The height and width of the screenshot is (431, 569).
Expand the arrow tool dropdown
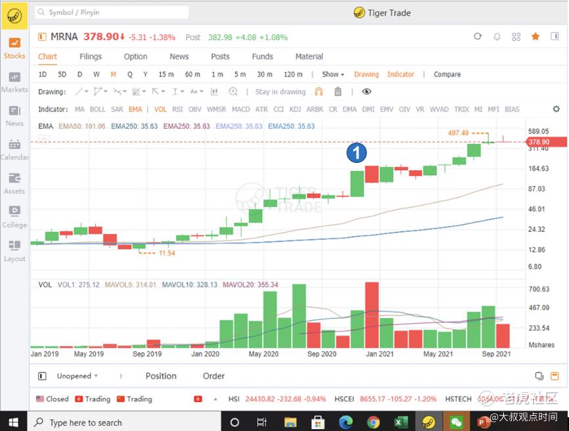(x=163, y=91)
